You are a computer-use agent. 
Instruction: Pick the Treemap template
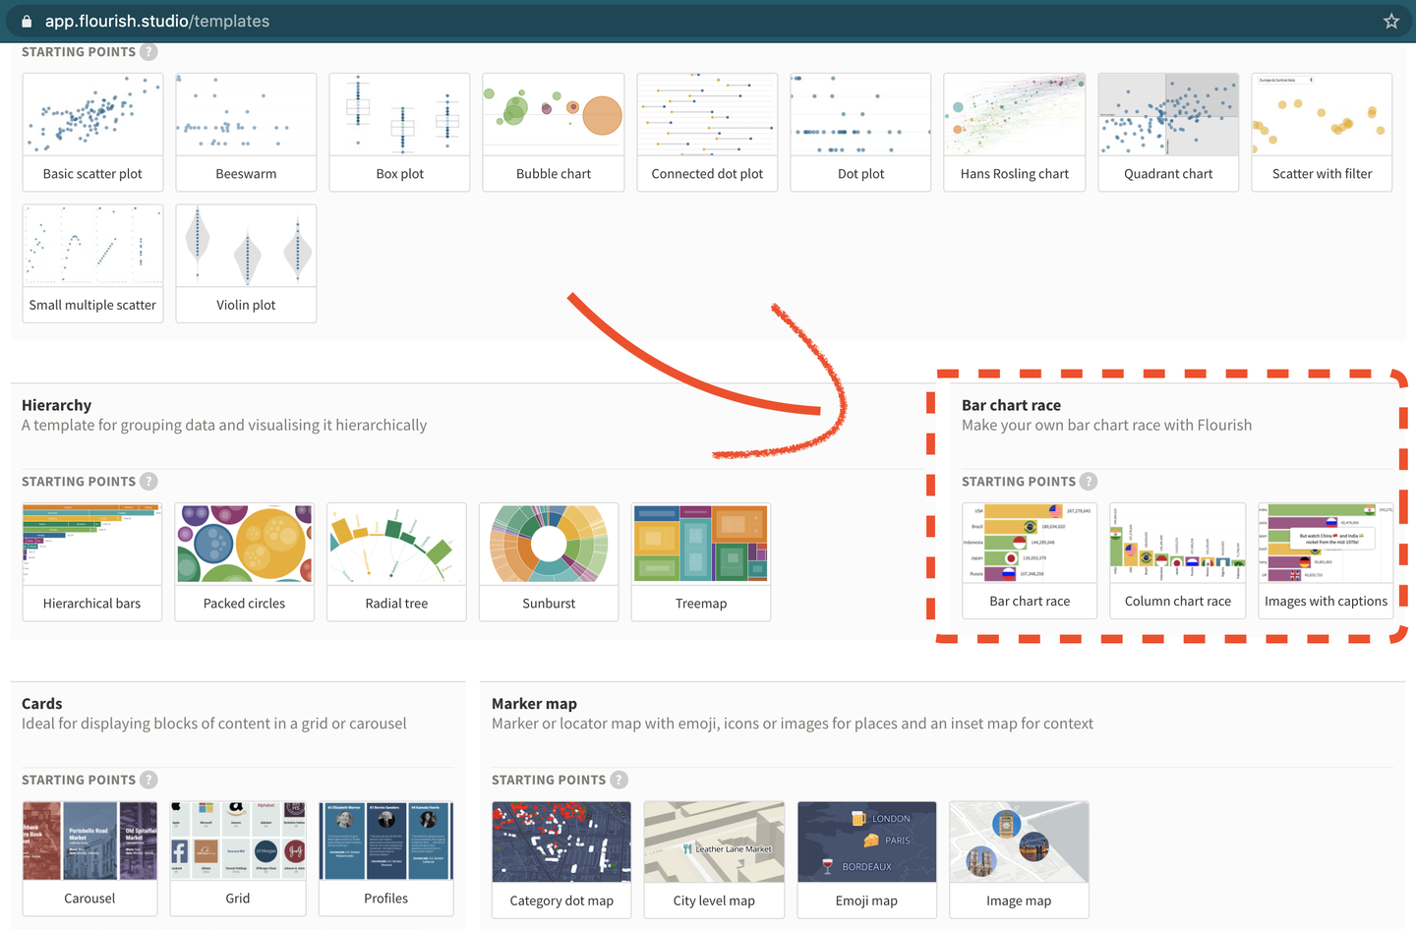tap(701, 562)
